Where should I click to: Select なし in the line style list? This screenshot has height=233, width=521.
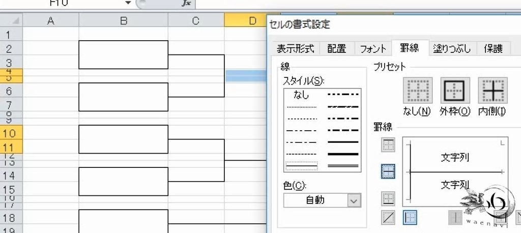(301, 95)
